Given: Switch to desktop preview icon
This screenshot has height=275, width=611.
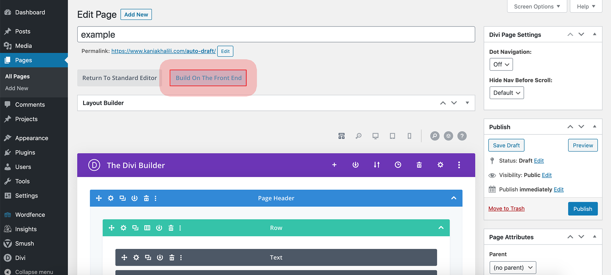Looking at the screenshot, I should (x=375, y=136).
